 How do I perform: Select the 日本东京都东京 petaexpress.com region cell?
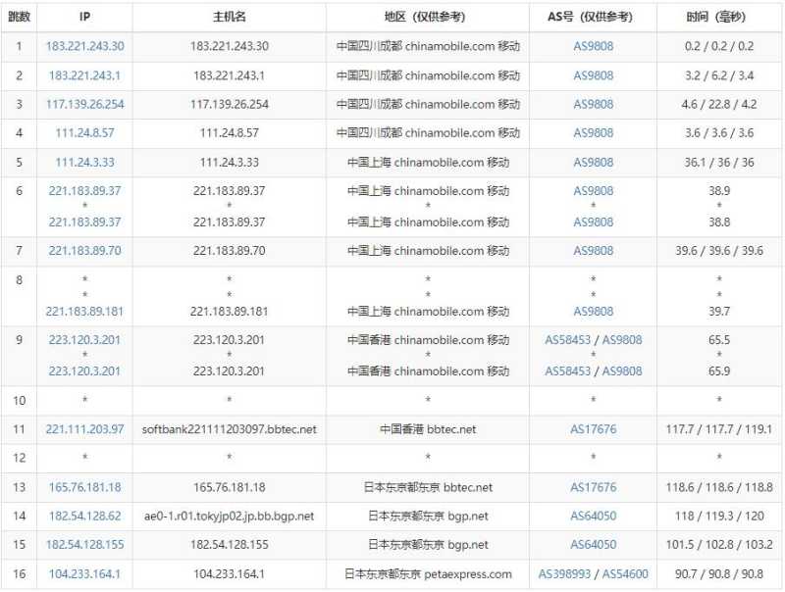(428, 573)
